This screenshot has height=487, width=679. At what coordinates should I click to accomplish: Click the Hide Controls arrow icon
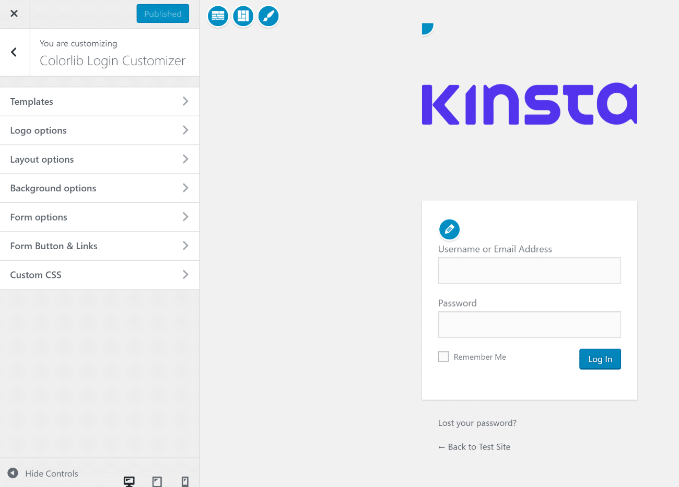click(13, 473)
